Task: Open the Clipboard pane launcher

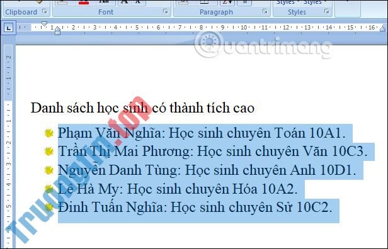Action: pos(45,11)
